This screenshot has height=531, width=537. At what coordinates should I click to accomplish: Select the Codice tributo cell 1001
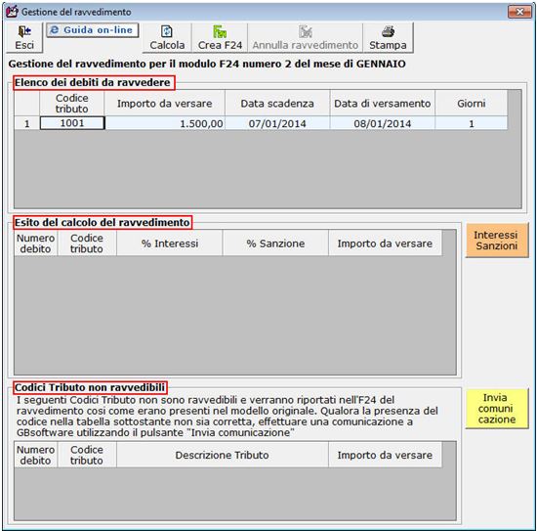click(x=72, y=123)
